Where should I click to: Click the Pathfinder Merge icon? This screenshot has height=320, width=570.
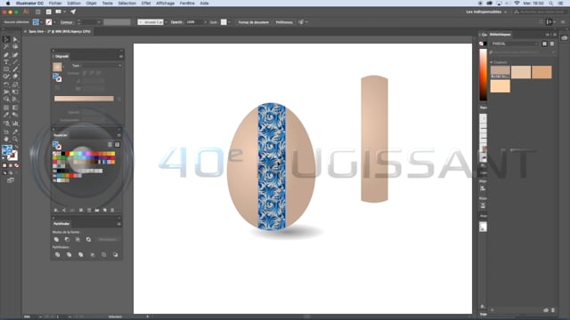81,255
